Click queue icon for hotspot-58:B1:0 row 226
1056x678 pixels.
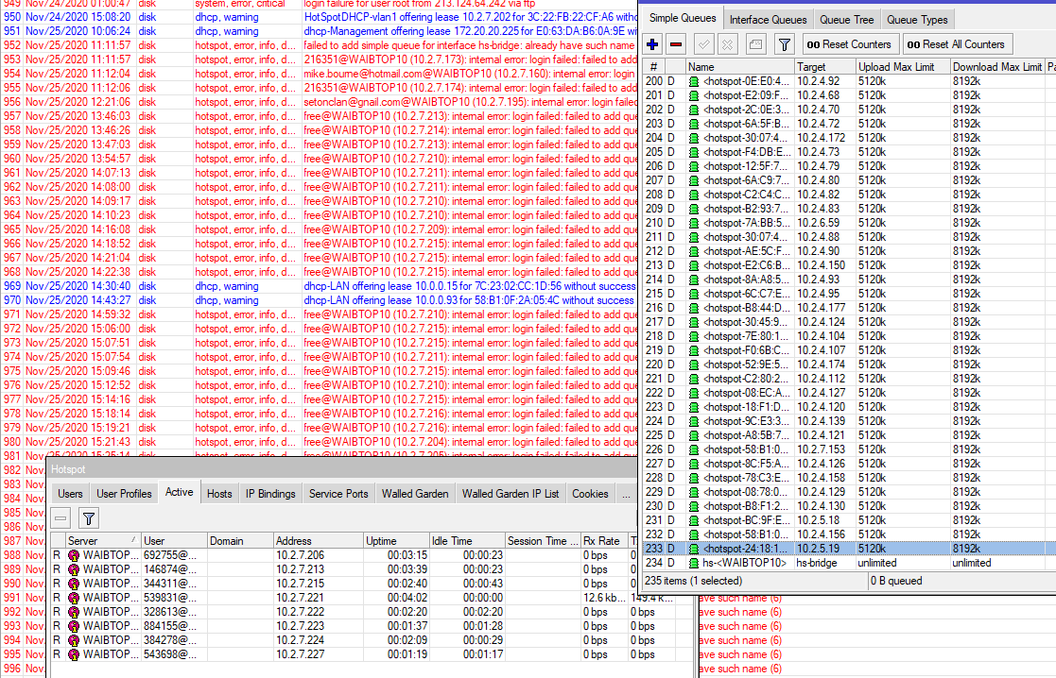(694, 449)
